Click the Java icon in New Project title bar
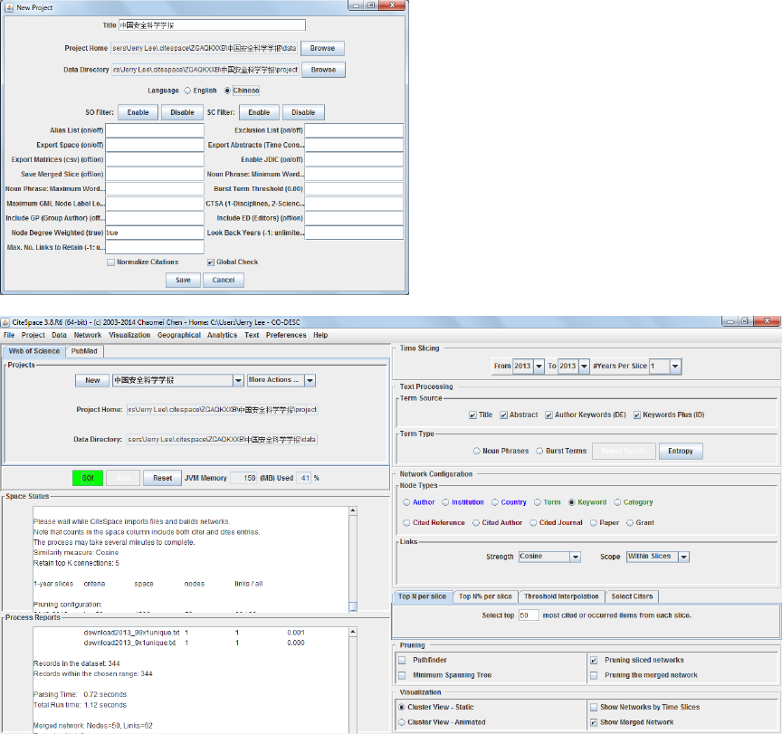This screenshot has width=782, height=734. coord(9,7)
